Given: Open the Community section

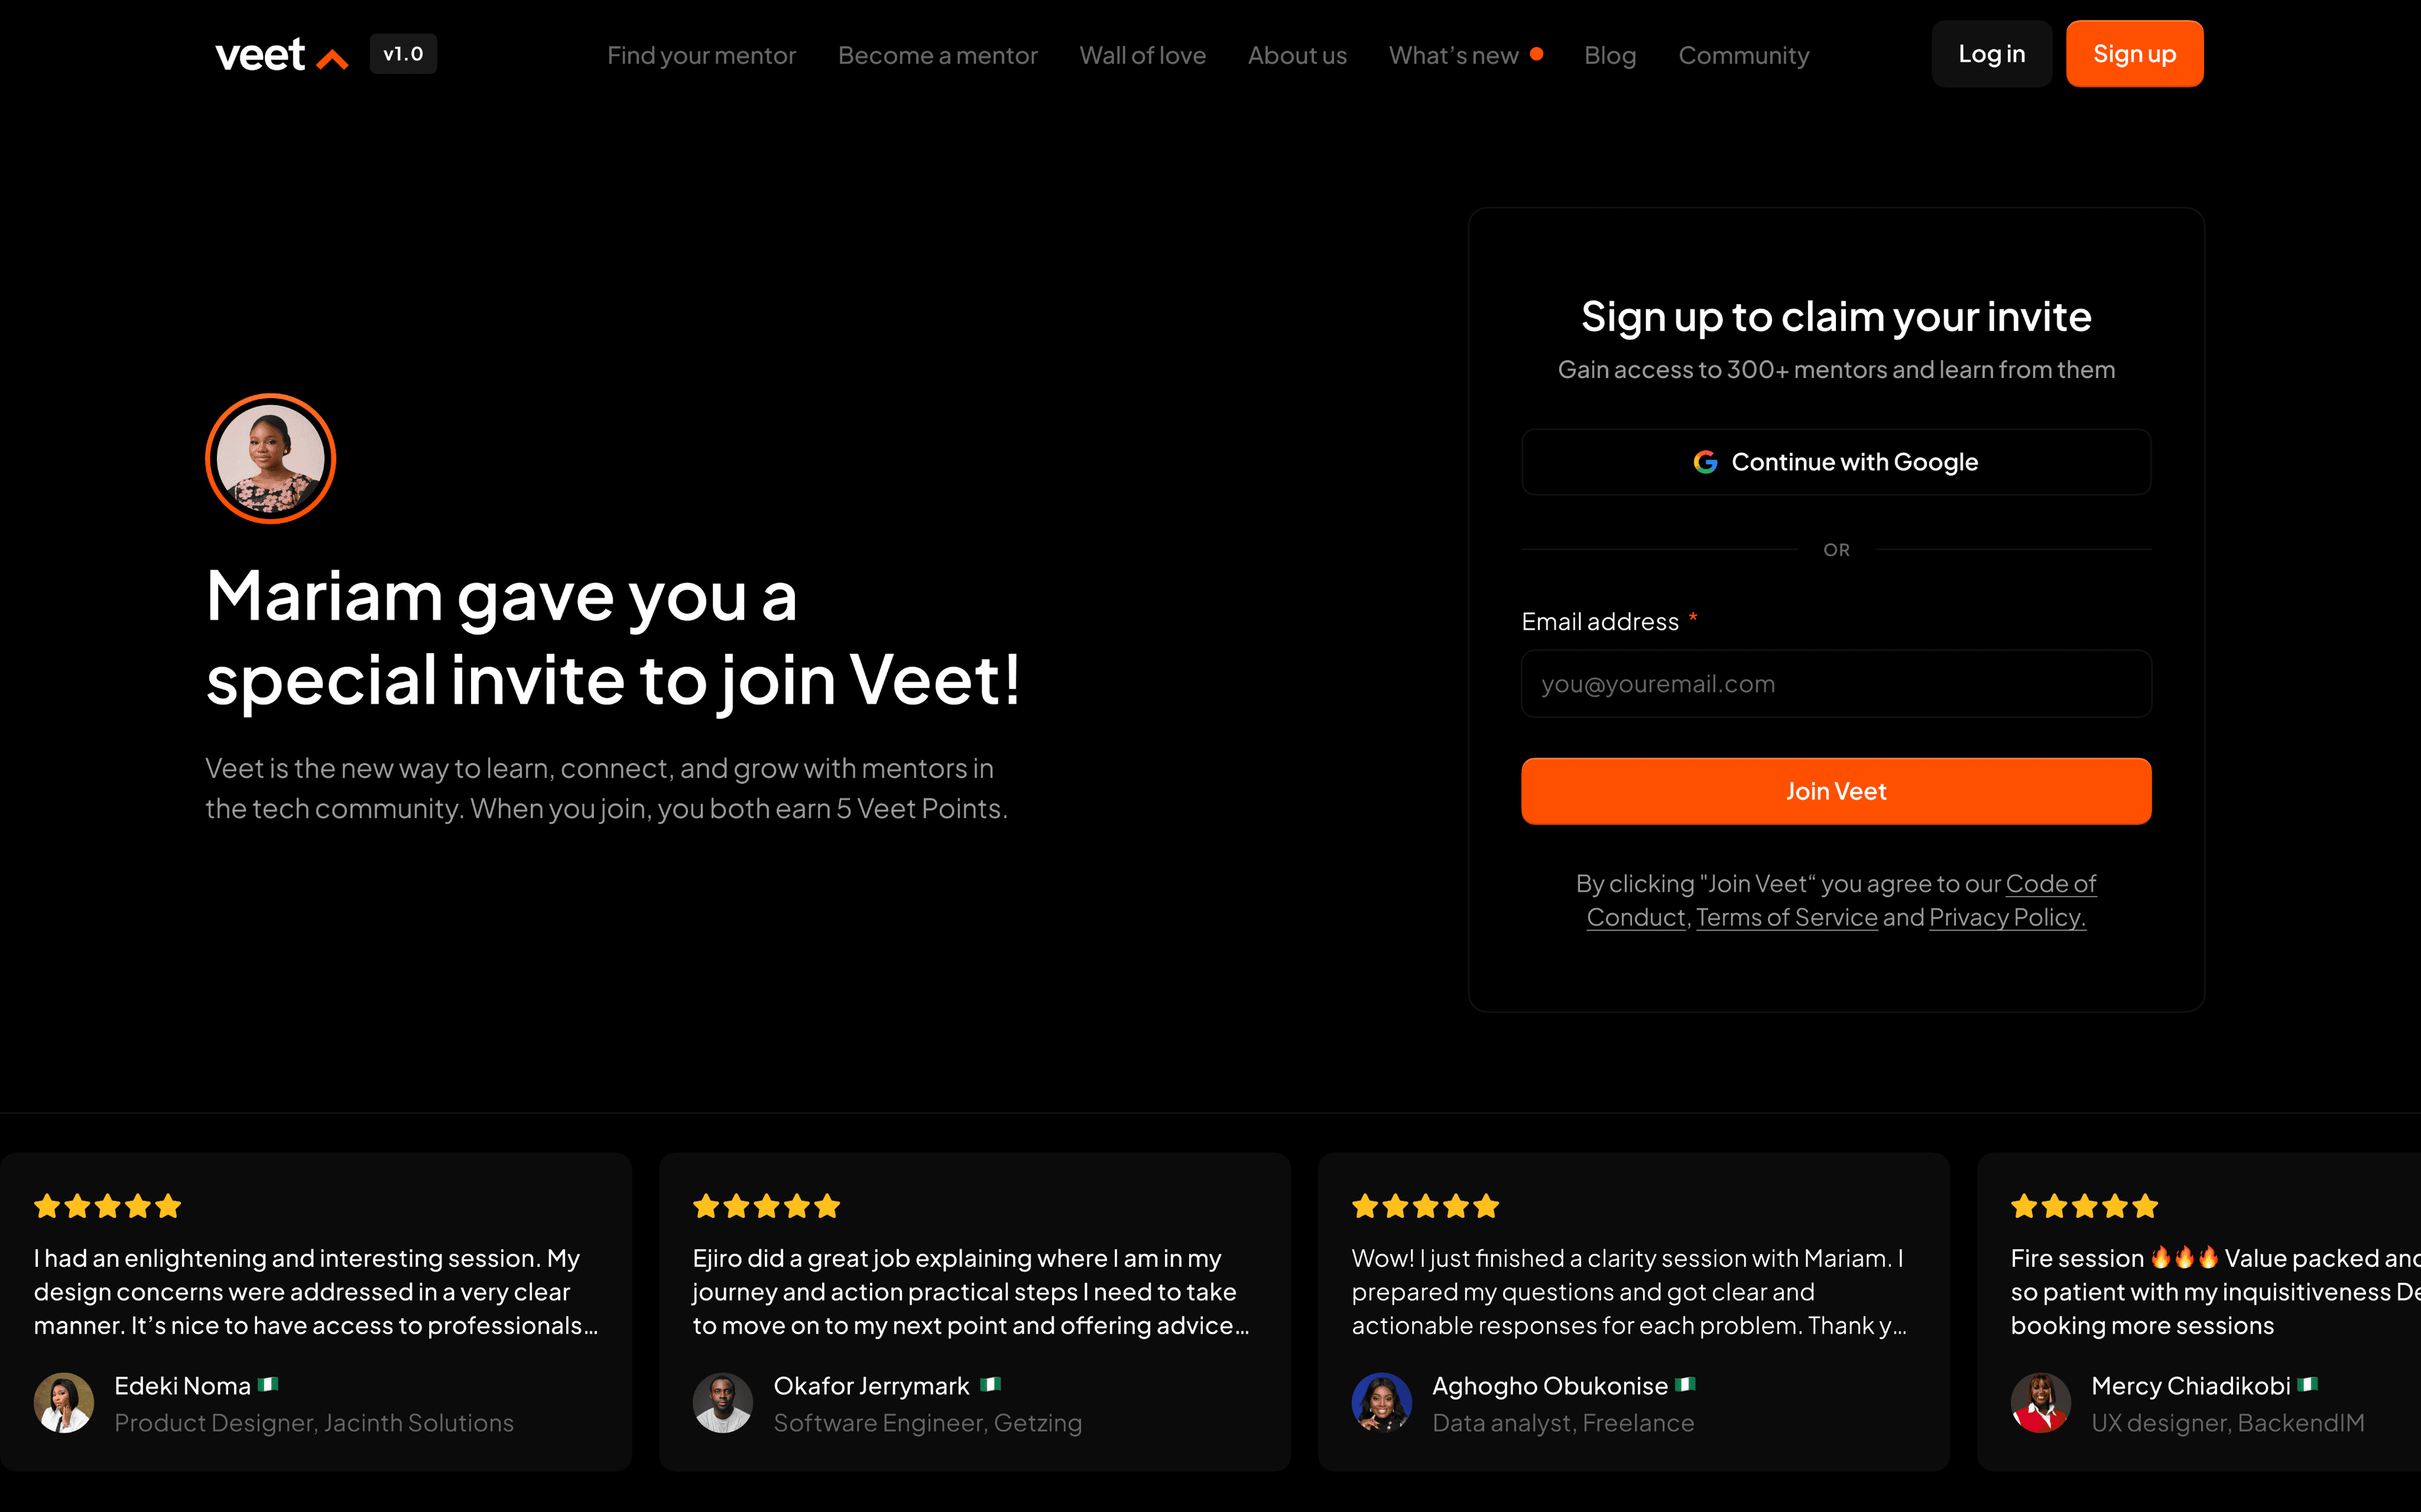Looking at the screenshot, I should (x=1744, y=56).
